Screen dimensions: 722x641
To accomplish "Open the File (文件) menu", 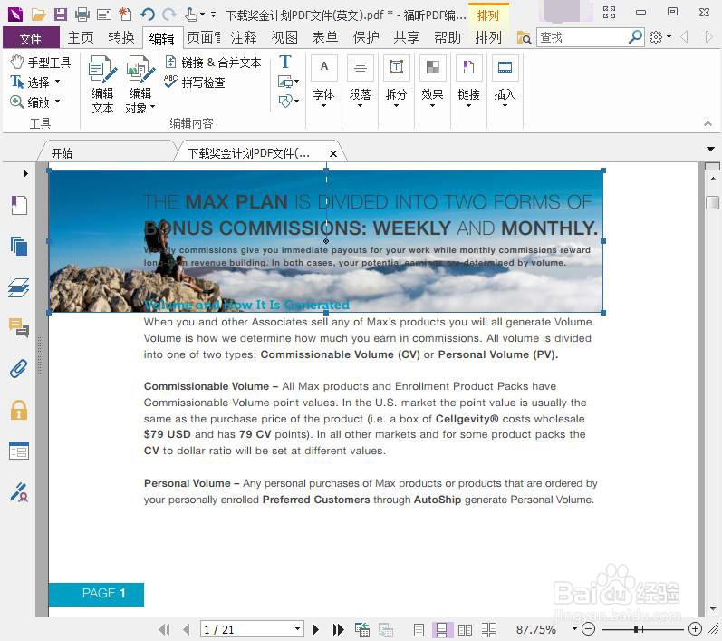I will point(31,38).
